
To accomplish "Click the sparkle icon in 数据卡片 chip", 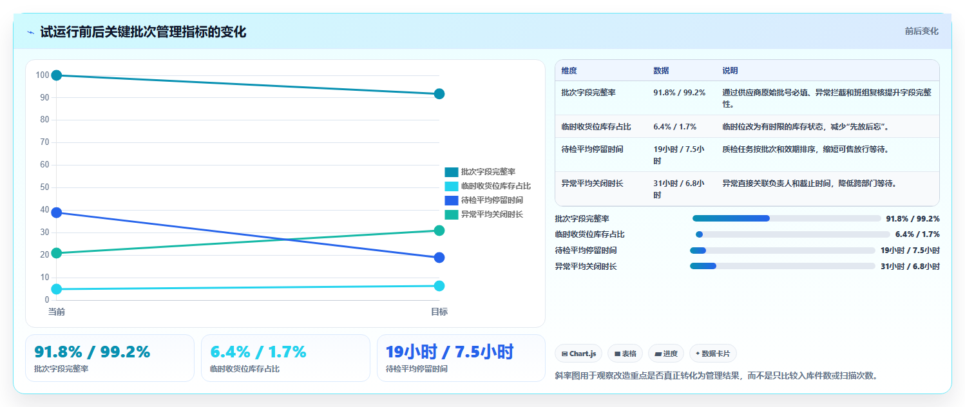I will [698, 354].
